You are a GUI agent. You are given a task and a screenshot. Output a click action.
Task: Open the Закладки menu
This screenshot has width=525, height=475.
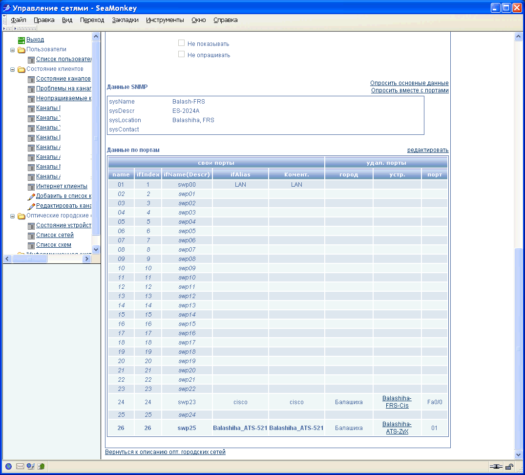pyautogui.click(x=126, y=20)
